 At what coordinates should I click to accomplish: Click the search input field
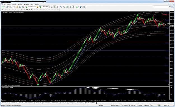tap(161, 7)
